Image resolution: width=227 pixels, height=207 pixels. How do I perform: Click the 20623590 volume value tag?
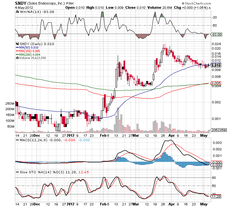[219, 130]
